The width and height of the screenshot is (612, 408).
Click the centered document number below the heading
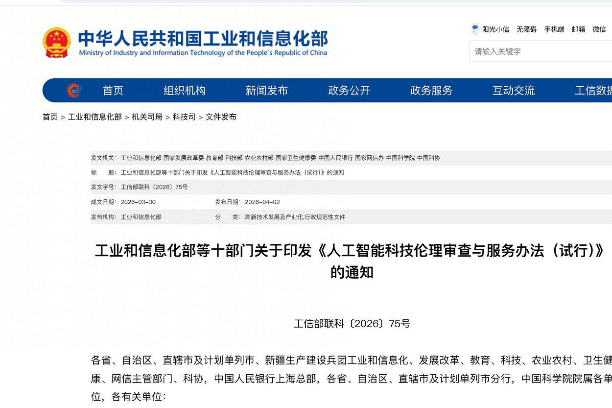click(352, 324)
